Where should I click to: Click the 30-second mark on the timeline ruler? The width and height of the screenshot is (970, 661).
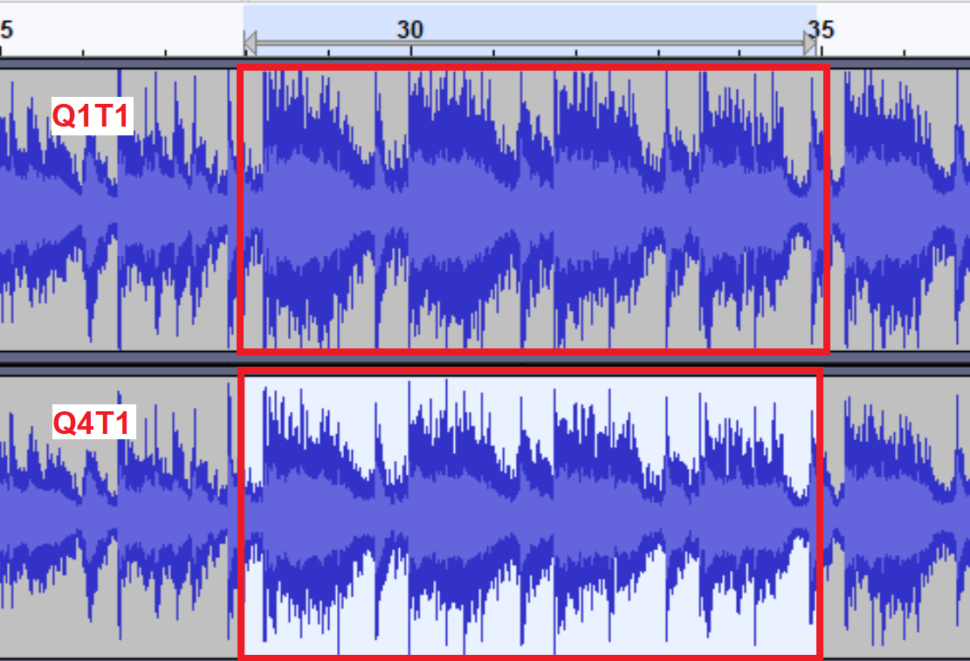click(x=410, y=29)
